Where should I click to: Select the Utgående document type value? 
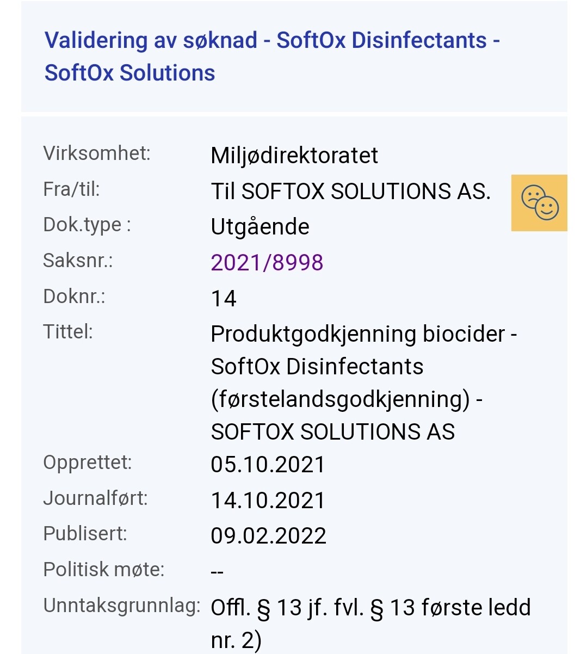tap(260, 227)
